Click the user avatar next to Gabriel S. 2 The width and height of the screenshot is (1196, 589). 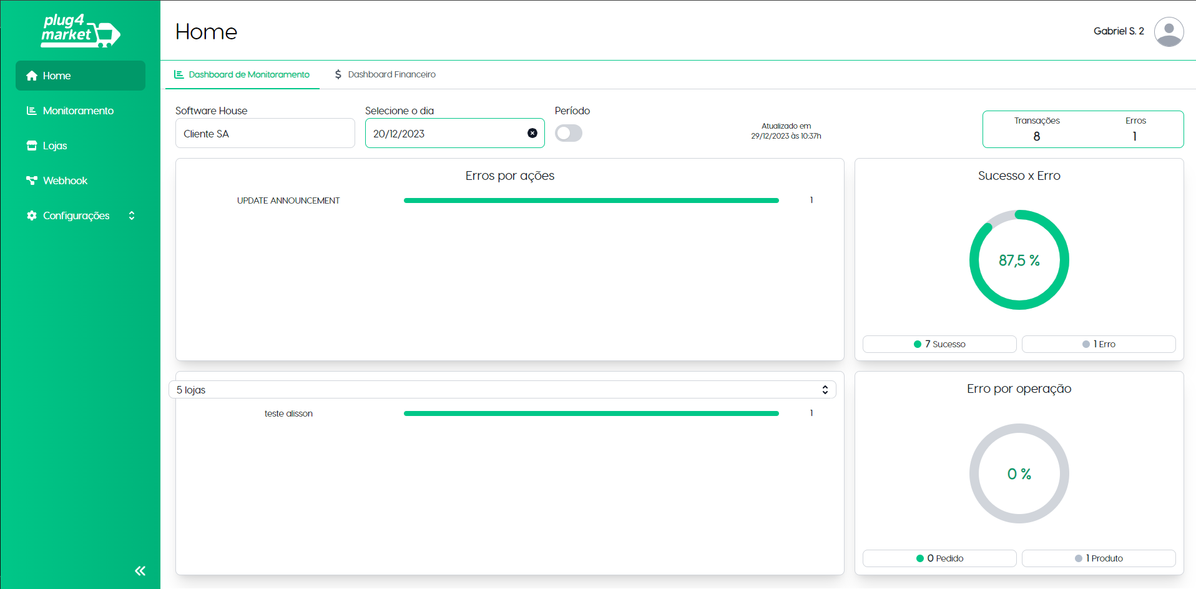[x=1169, y=32]
